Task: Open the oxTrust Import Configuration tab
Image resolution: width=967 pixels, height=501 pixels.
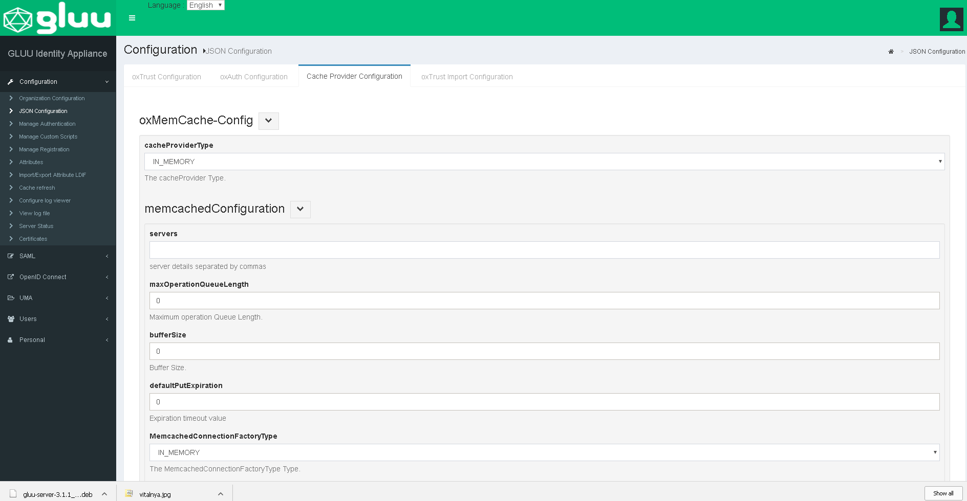Action: [466, 77]
